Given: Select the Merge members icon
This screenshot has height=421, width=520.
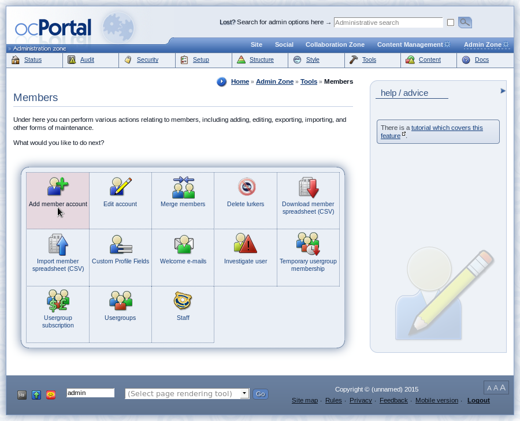Looking at the screenshot, I should tap(183, 187).
